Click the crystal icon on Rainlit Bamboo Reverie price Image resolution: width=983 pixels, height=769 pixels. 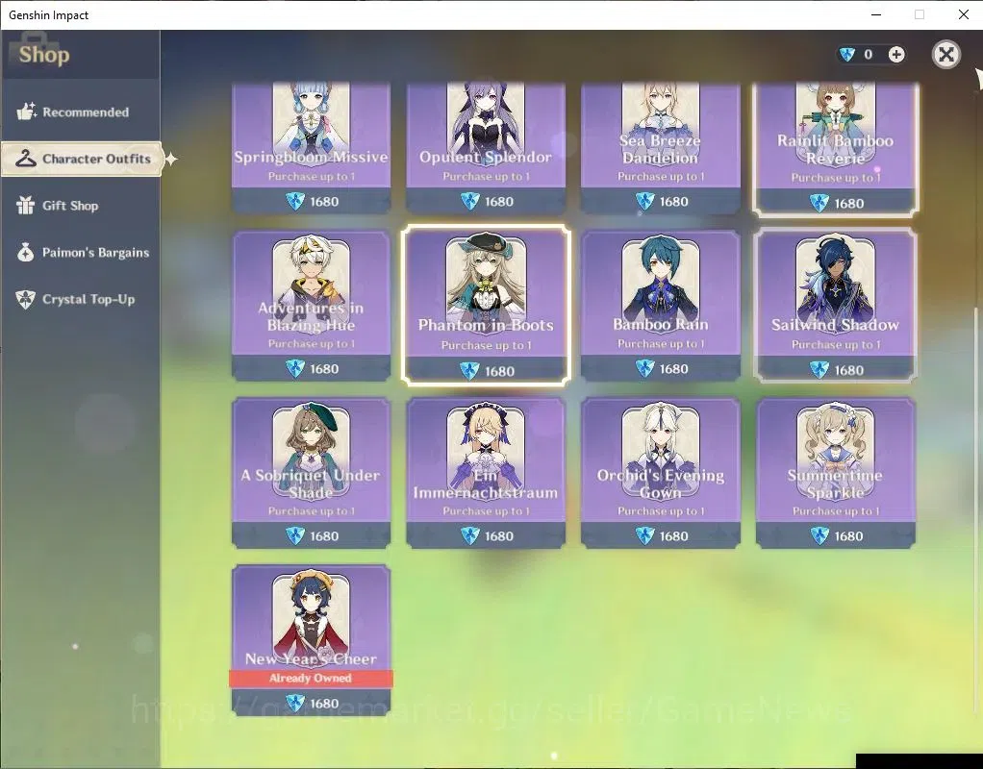(x=819, y=203)
